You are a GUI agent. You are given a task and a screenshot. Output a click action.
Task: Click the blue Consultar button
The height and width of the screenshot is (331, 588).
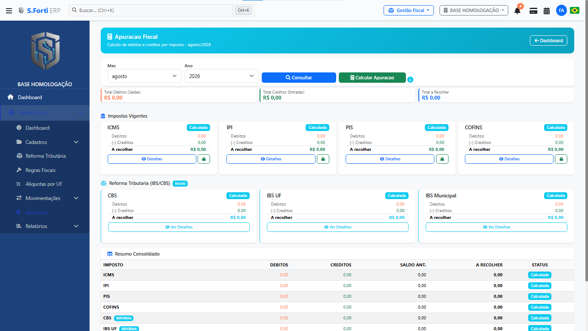pos(299,78)
